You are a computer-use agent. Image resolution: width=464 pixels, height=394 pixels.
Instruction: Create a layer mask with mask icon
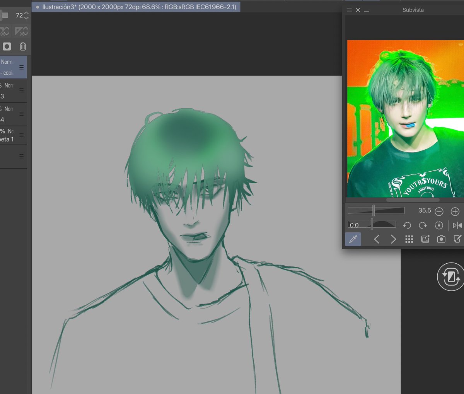pyautogui.click(x=7, y=46)
